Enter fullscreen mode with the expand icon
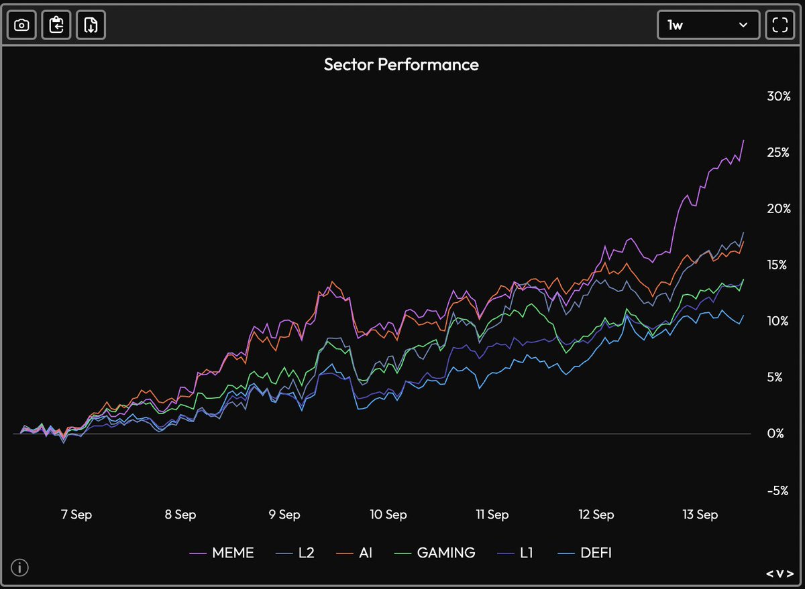Screen dimensions: 805x589 point(780,24)
